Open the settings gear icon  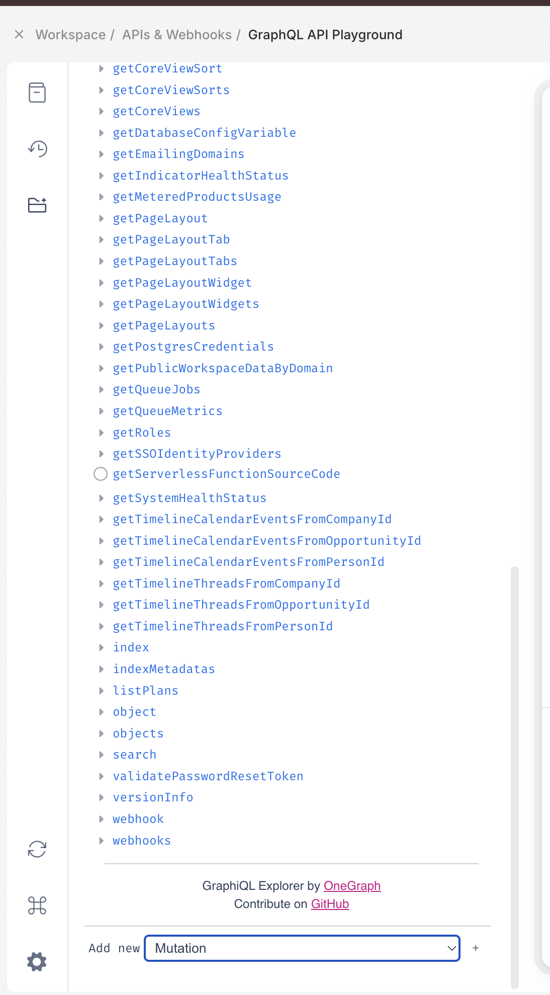point(37,962)
